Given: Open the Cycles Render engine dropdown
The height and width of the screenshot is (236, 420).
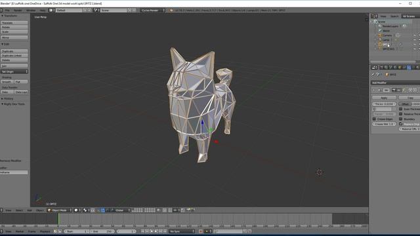Looking at the screenshot, I should [153, 10].
